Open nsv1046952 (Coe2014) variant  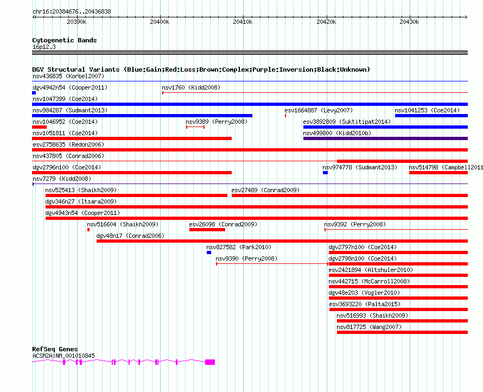(x=65, y=122)
